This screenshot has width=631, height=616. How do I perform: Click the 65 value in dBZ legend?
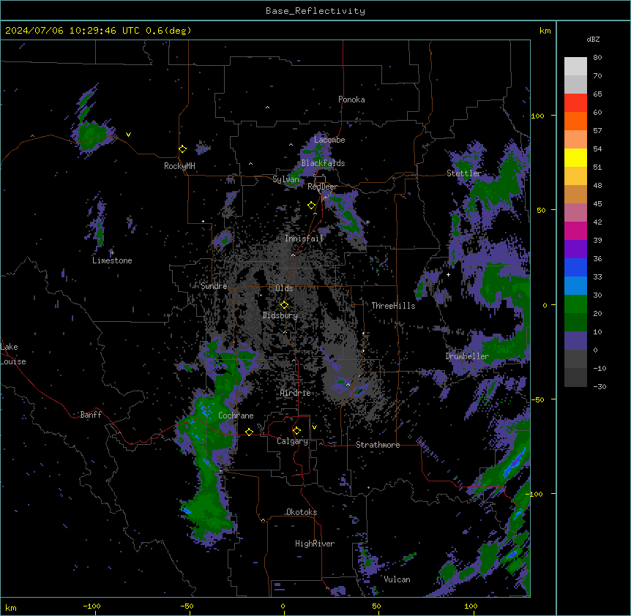[x=597, y=94]
